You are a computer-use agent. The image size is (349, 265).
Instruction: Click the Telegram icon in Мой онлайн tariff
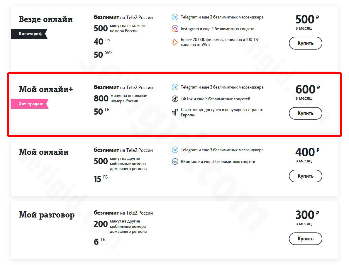(x=175, y=150)
